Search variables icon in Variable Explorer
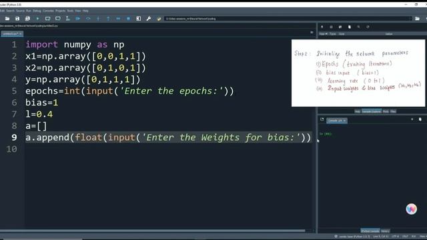 (x=359, y=27)
